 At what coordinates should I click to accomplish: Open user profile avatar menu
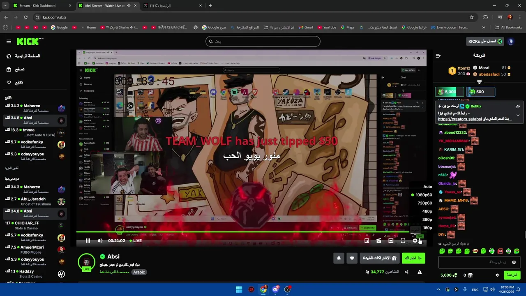511,42
